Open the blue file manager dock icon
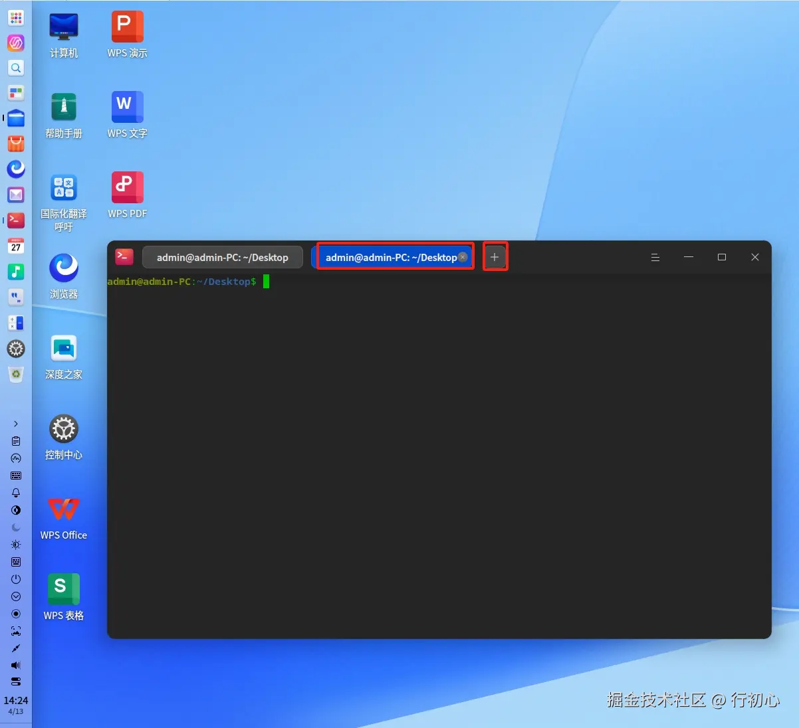The width and height of the screenshot is (799, 728). (16, 118)
